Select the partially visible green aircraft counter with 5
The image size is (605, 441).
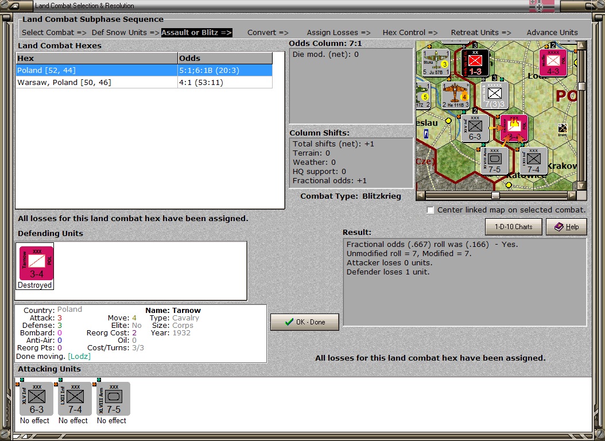423,95
